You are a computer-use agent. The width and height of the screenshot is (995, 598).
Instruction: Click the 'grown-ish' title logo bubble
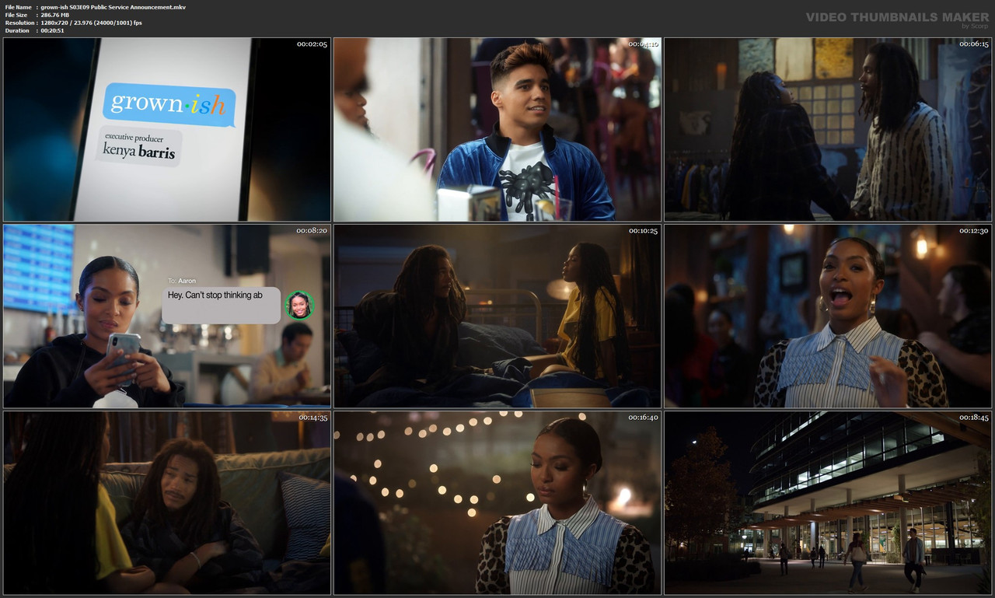(x=169, y=104)
